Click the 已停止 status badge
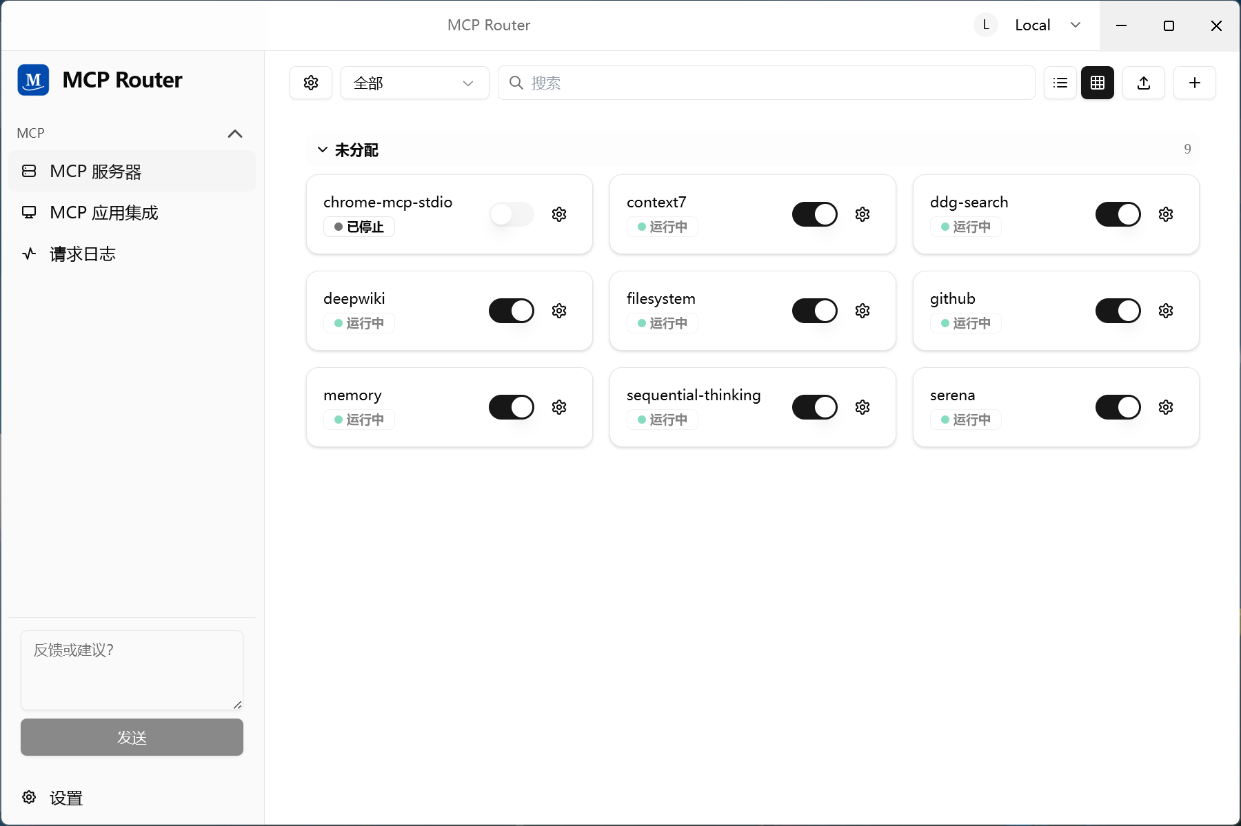Image resolution: width=1241 pixels, height=826 pixels. pos(359,227)
